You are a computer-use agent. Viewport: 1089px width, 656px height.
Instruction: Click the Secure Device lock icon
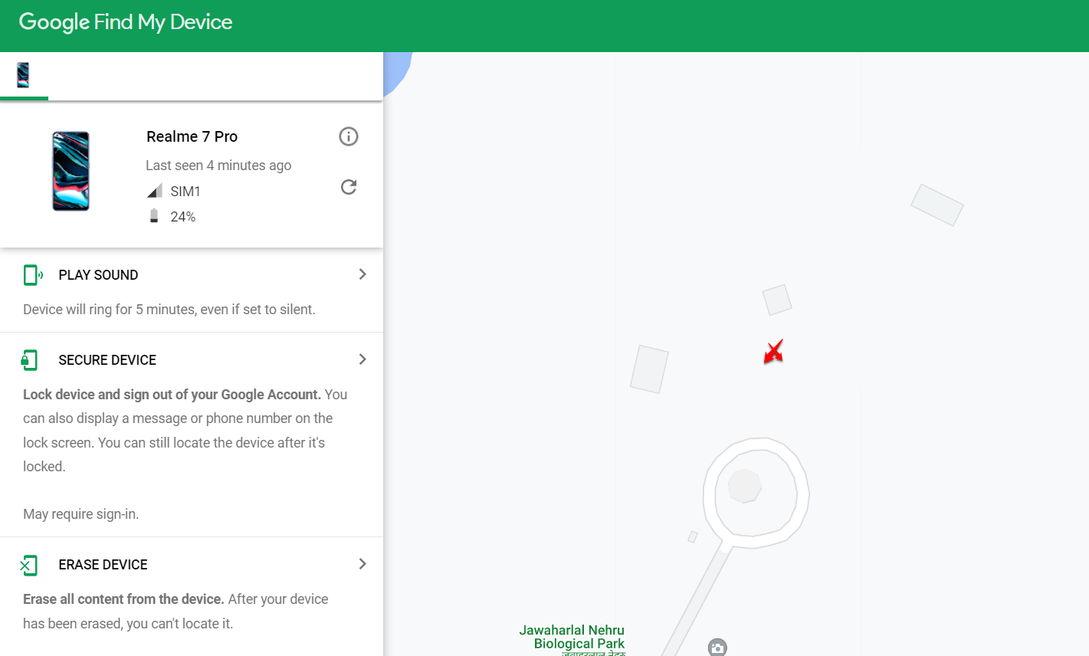[x=29, y=359]
